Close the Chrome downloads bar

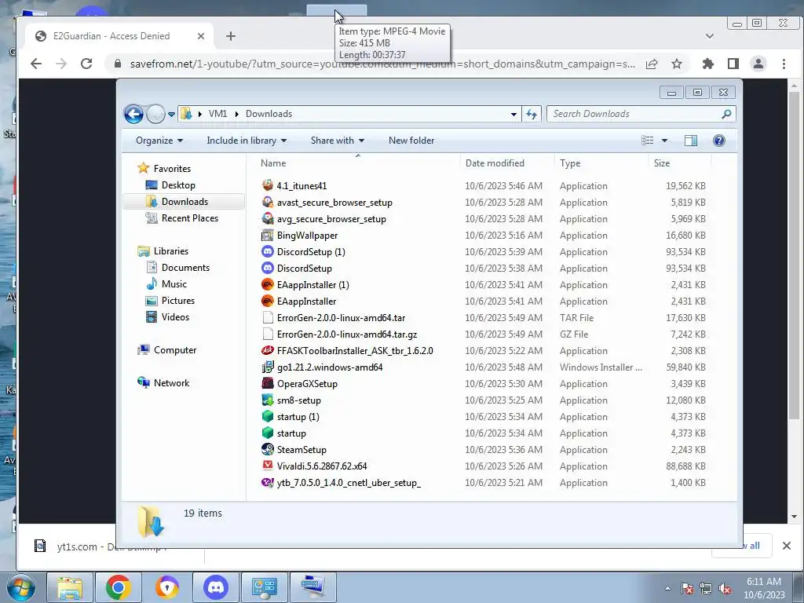coord(787,546)
